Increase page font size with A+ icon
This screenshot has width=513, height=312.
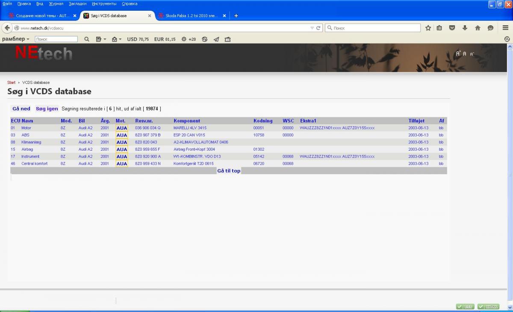tap(458, 53)
